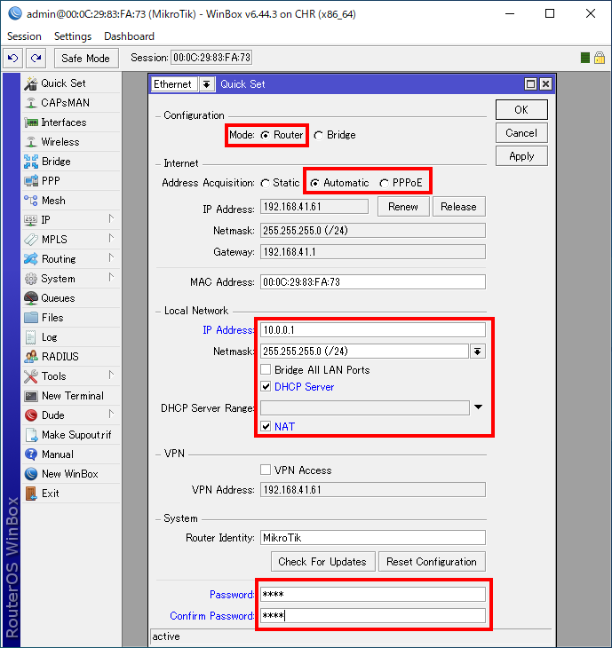Click the Files folder icon
Image resolution: width=612 pixels, height=648 pixels.
[x=31, y=318]
